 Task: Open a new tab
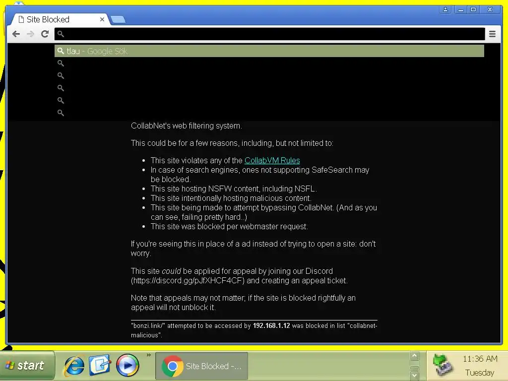click(x=118, y=19)
